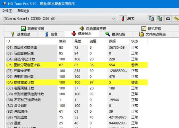Screen dimensions: 179x128
Task: Select the (C2) 温度 row
Action: click(77, 123)
